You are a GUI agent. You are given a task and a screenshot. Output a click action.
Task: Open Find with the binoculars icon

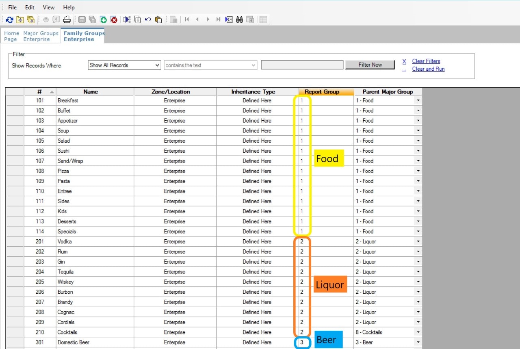240,20
